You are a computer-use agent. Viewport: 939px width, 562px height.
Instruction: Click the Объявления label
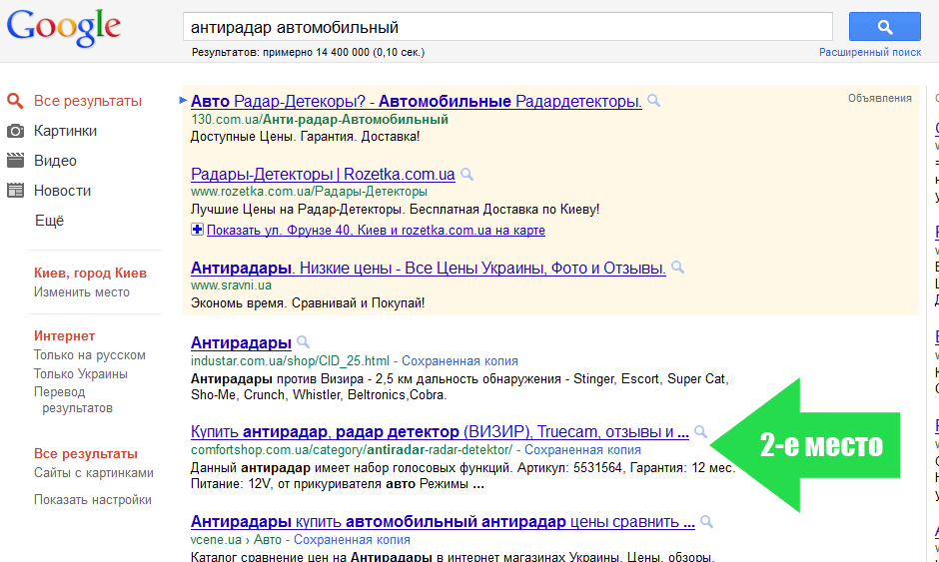(x=880, y=98)
